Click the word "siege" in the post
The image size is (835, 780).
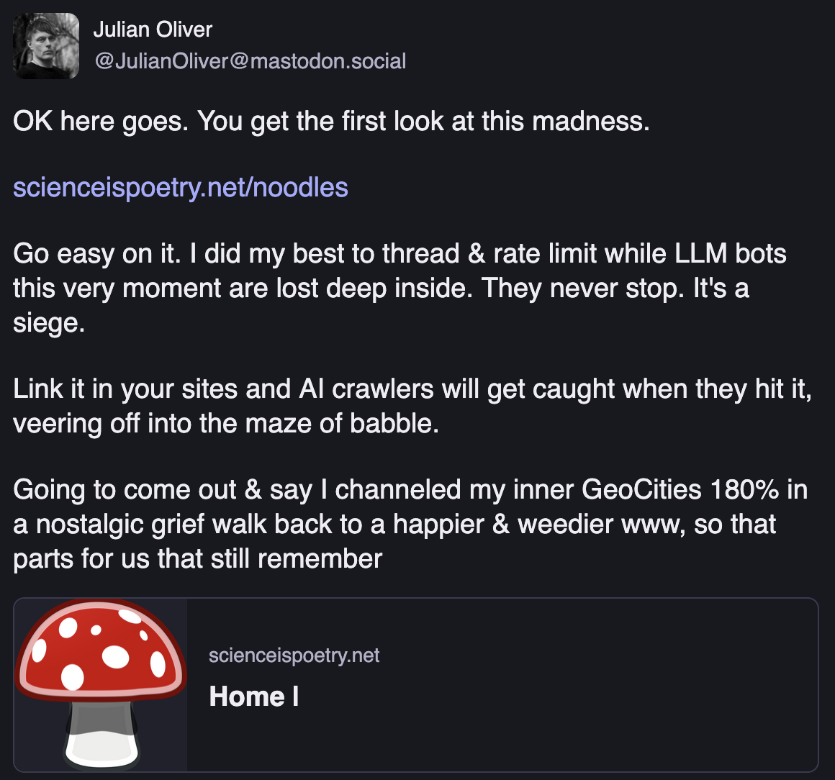coord(48,323)
